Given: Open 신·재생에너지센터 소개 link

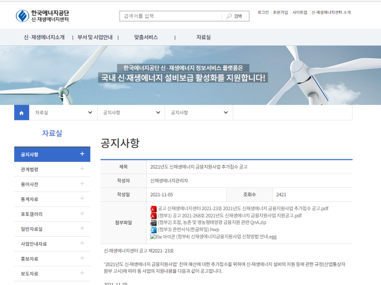Looking at the screenshot, I should [331, 12].
